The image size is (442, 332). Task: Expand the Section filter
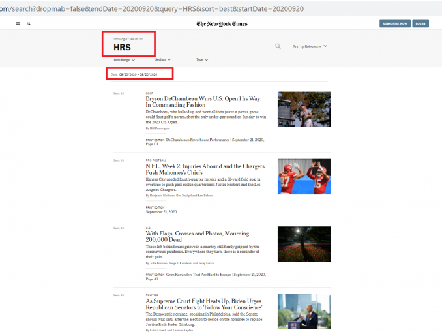pyautogui.click(x=162, y=59)
